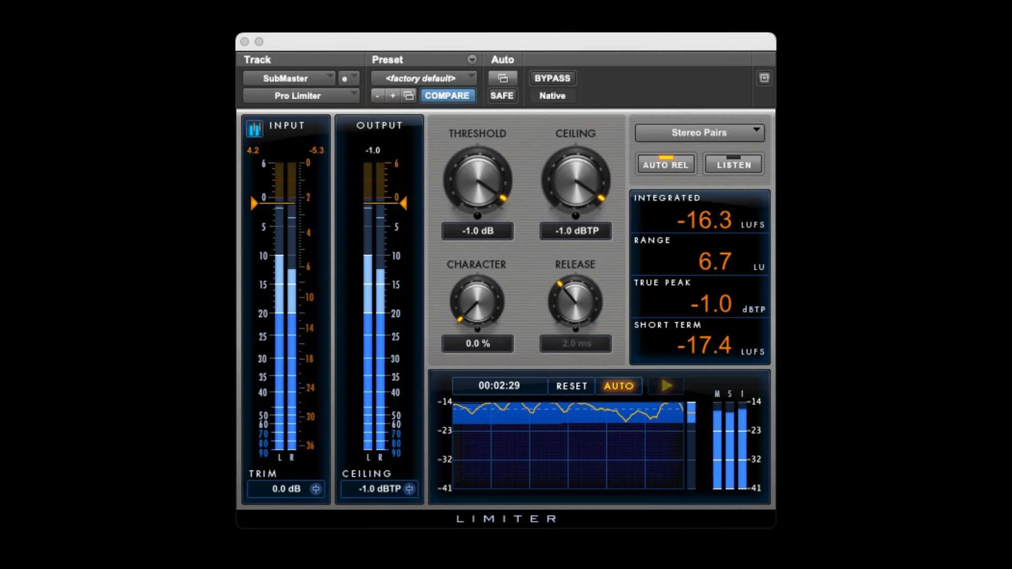The height and width of the screenshot is (569, 1012).
Task: Click the output Ceiling link icon
Action: click(409, 489)
